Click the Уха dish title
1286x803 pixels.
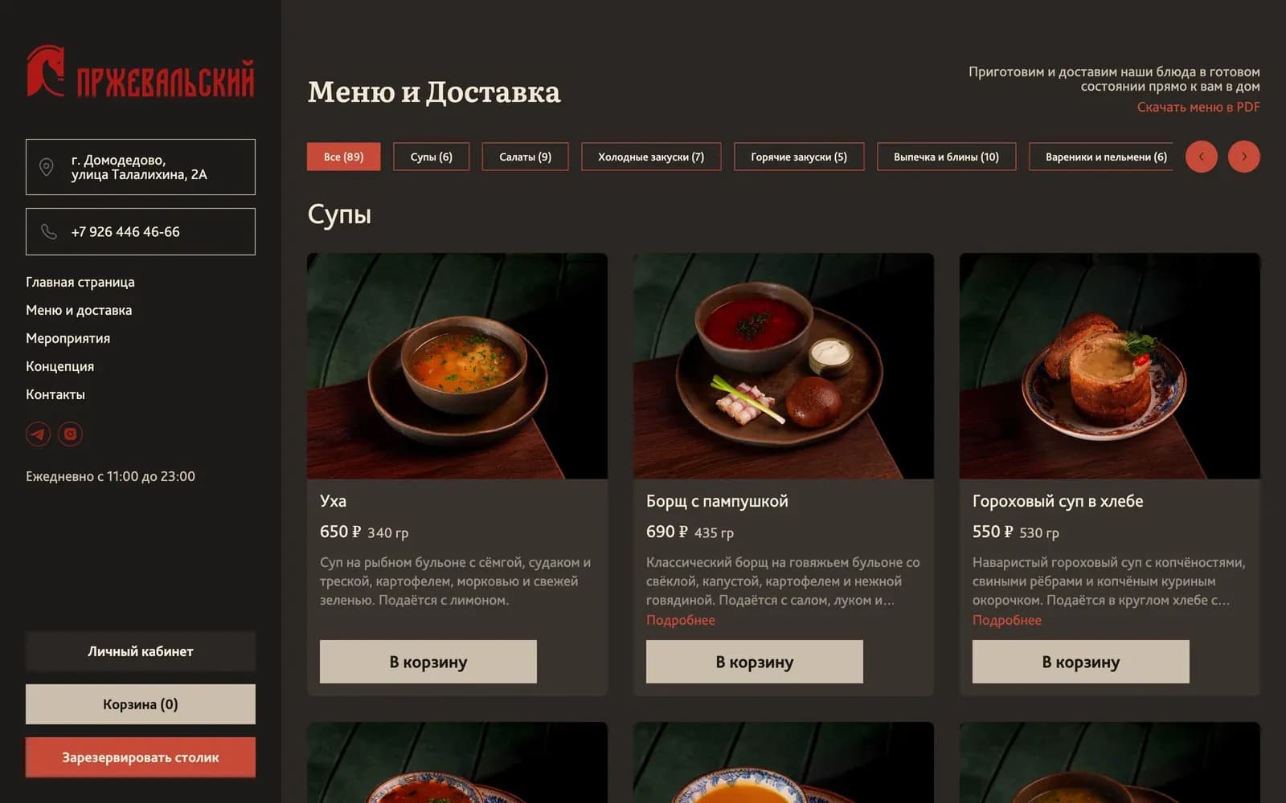point(333,501)
